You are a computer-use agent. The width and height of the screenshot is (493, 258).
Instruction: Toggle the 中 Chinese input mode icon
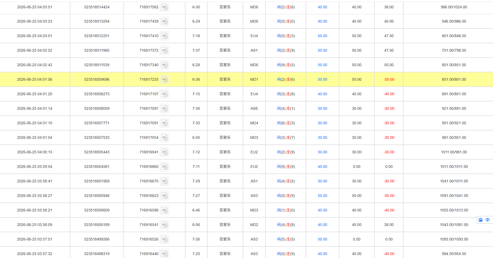click(488, 220)
